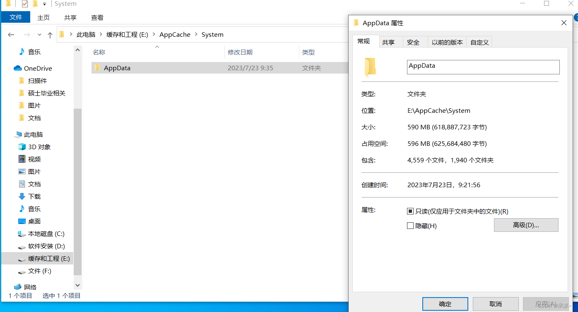Image resolution: width=578 pixels, height=312 pixels.
Task: Click the AppData folder name input field
Action: tap(483, 67)
